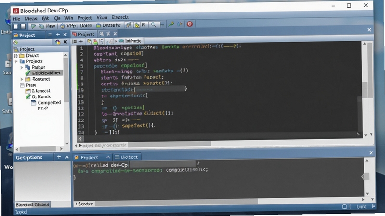Viewport: 385px width, 216px height.
Task: Click the red circular stop icon
Action: click(190, 24)
